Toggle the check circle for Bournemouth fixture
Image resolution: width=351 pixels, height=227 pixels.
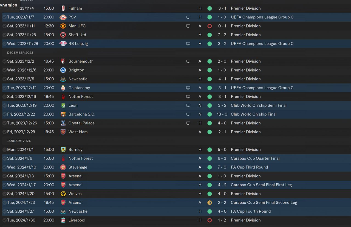coord(4,61)
